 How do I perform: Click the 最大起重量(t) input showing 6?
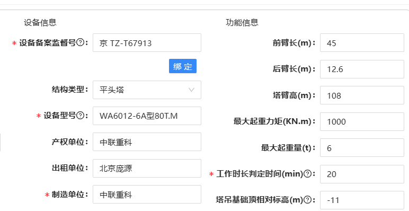[362, 148]
